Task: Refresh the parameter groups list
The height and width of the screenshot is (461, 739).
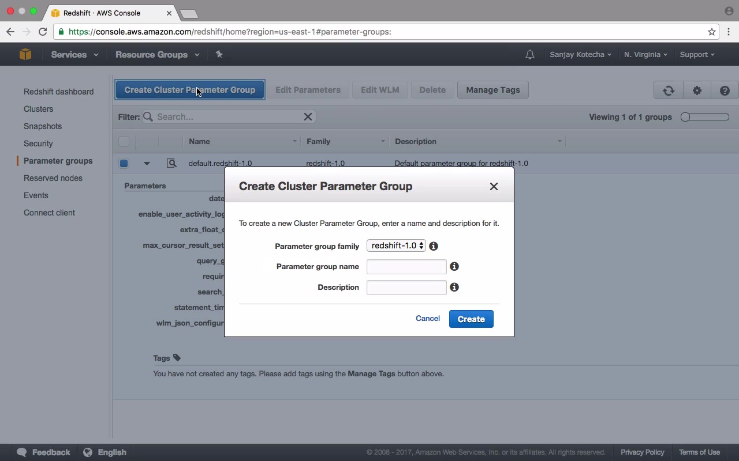Action: [x=669, y=90]
